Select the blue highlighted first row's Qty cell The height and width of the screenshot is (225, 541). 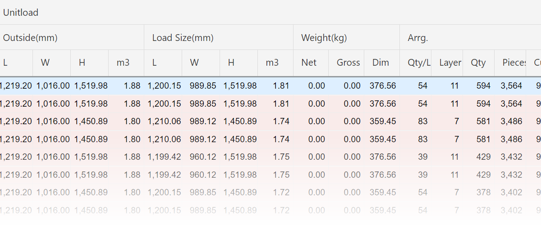483,86
